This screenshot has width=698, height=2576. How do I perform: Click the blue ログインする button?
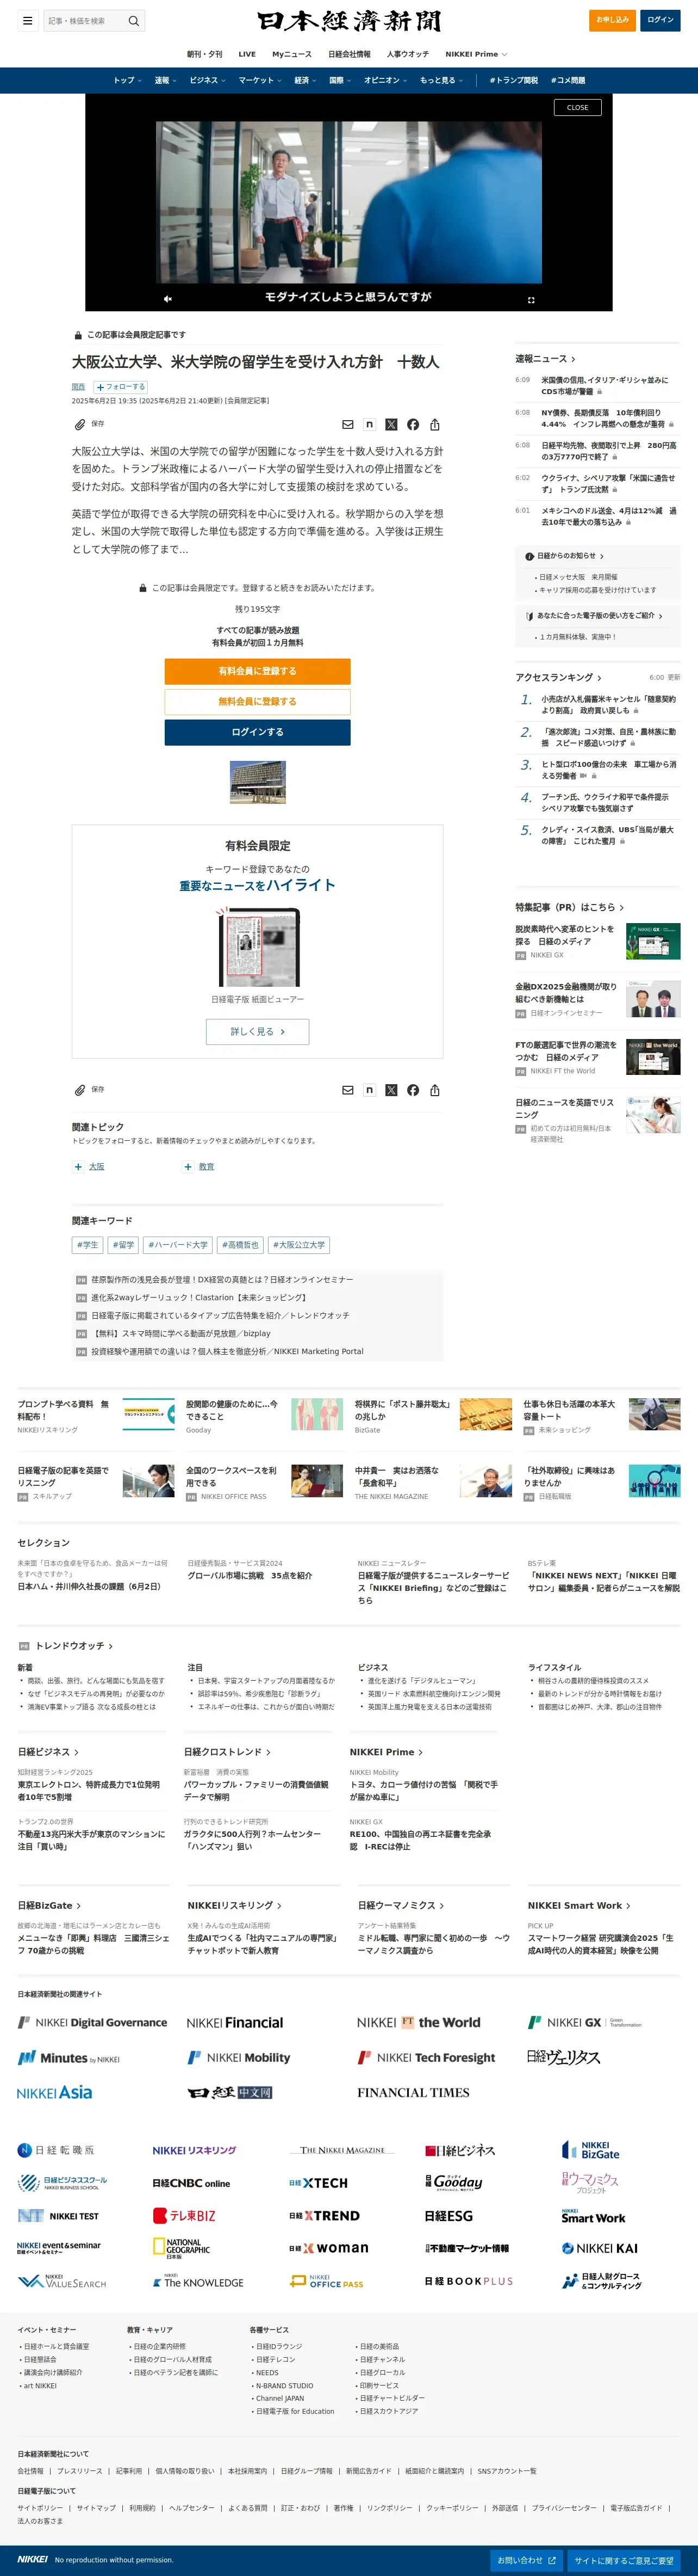(258, 732)
